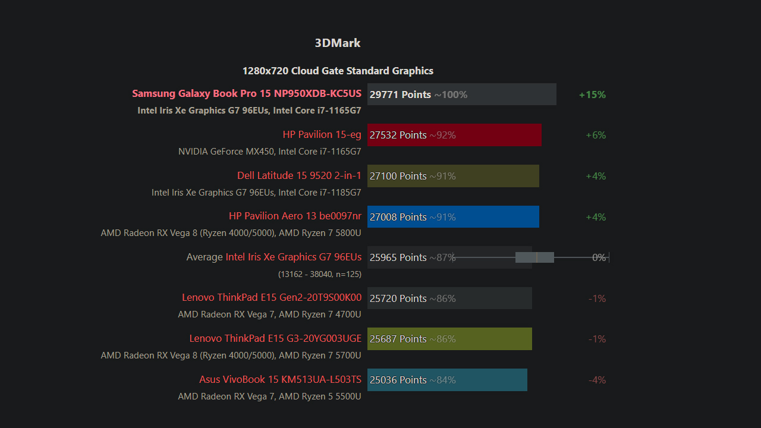The image size is (761, 428).
Task: Click the +6% difference value
Action: click(596, 135)
